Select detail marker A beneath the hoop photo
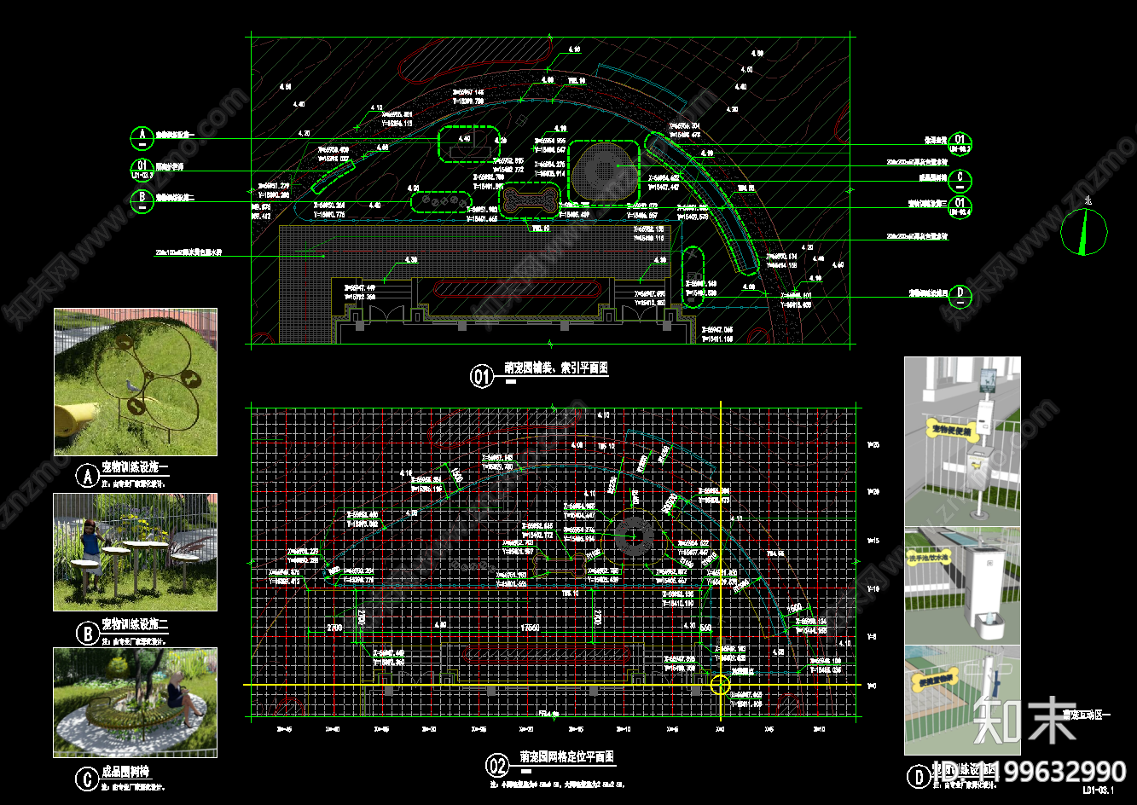 [86, 475]
